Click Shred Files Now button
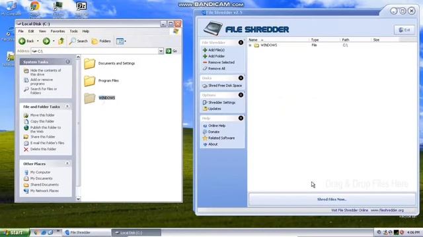 click(x=332, y=199)
